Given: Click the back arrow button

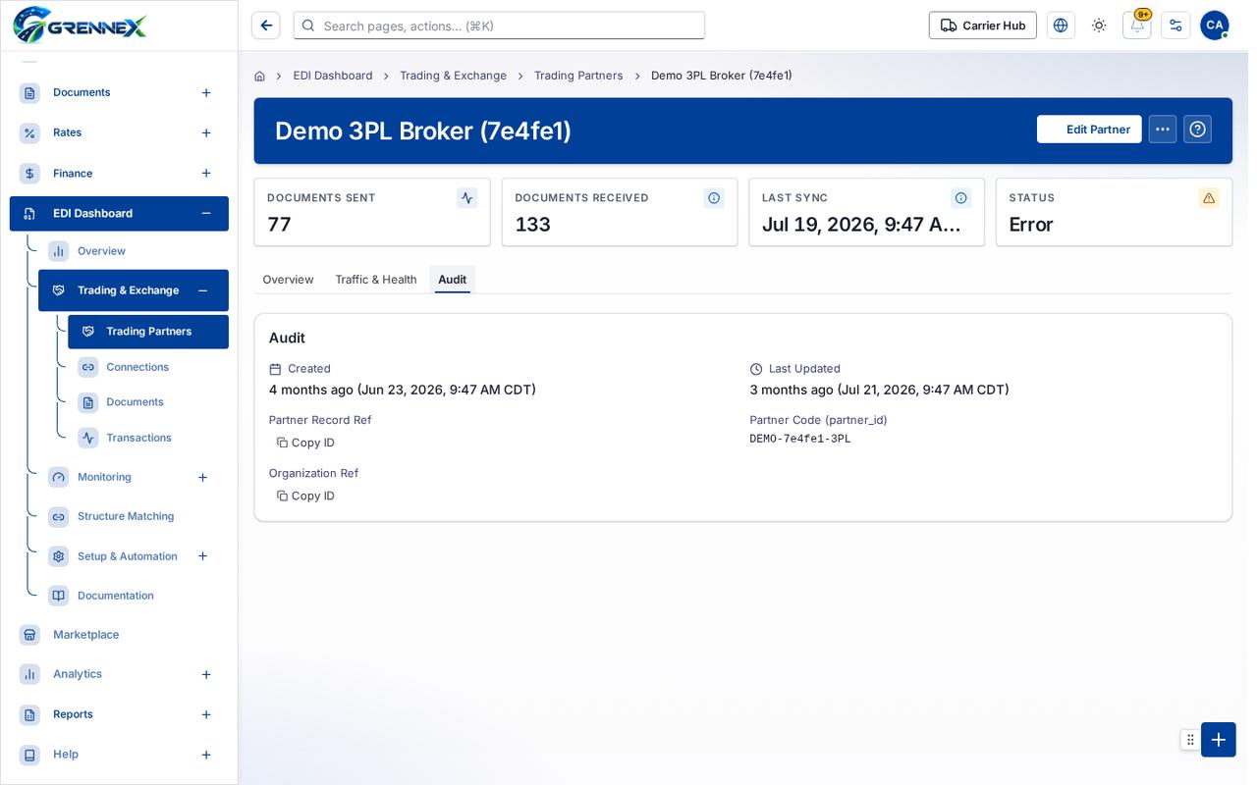Looking at the screenshot, I should click(x=266, y=26).
